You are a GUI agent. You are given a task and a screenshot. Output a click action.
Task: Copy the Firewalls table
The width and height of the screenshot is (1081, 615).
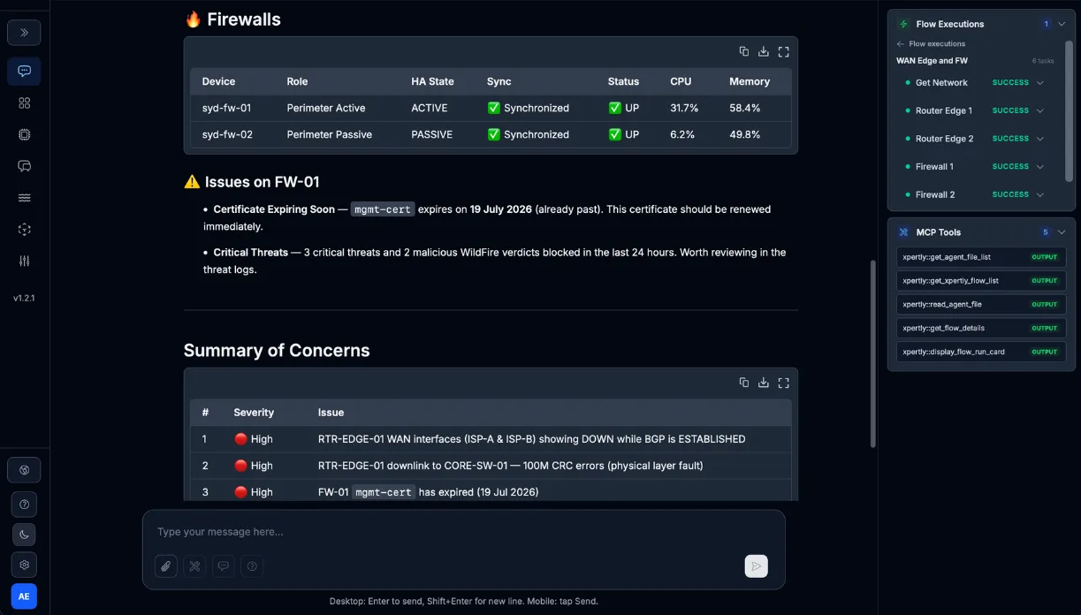click(x=744, y=51)
